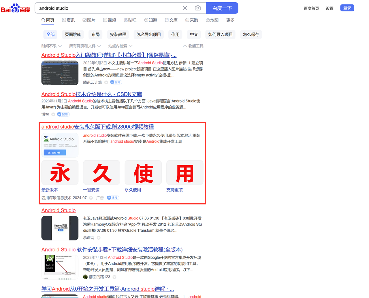
Task: Click the 保障 badge beside 广告
Action: pyautogui.click(x=113, y=198)
